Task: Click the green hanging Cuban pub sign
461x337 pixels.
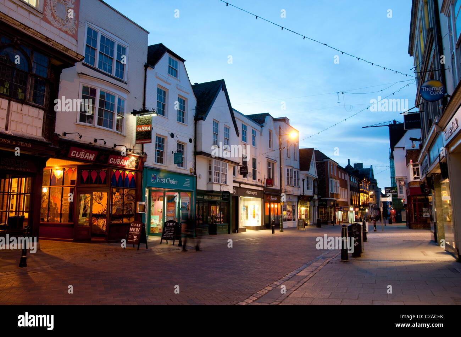Action: click(144, 129)
